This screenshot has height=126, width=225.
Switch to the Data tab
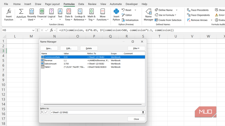tap(81, 4)
